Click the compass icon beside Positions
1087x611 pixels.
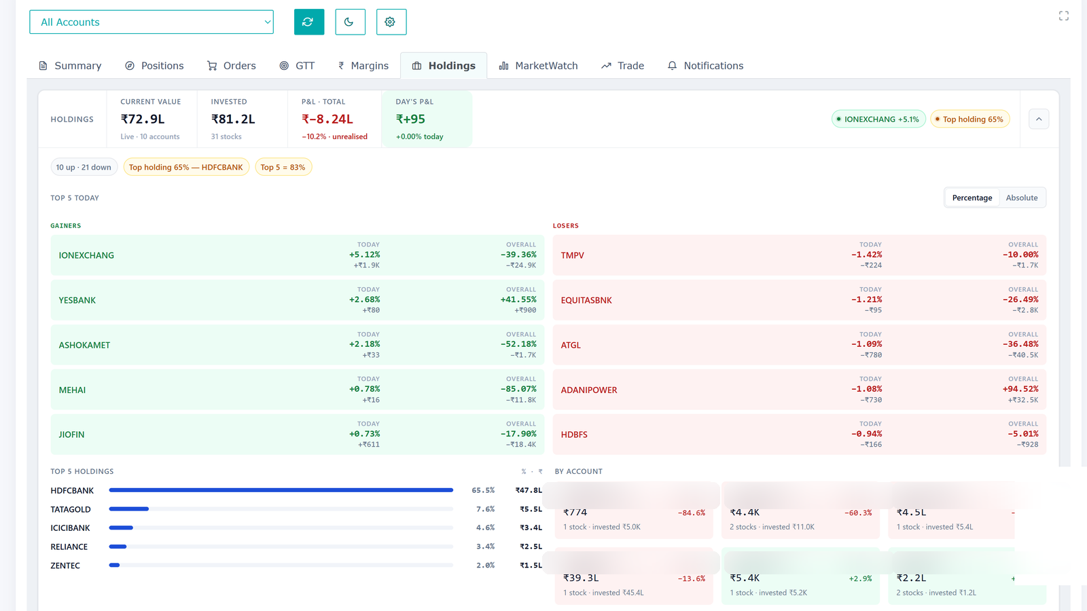130,66
